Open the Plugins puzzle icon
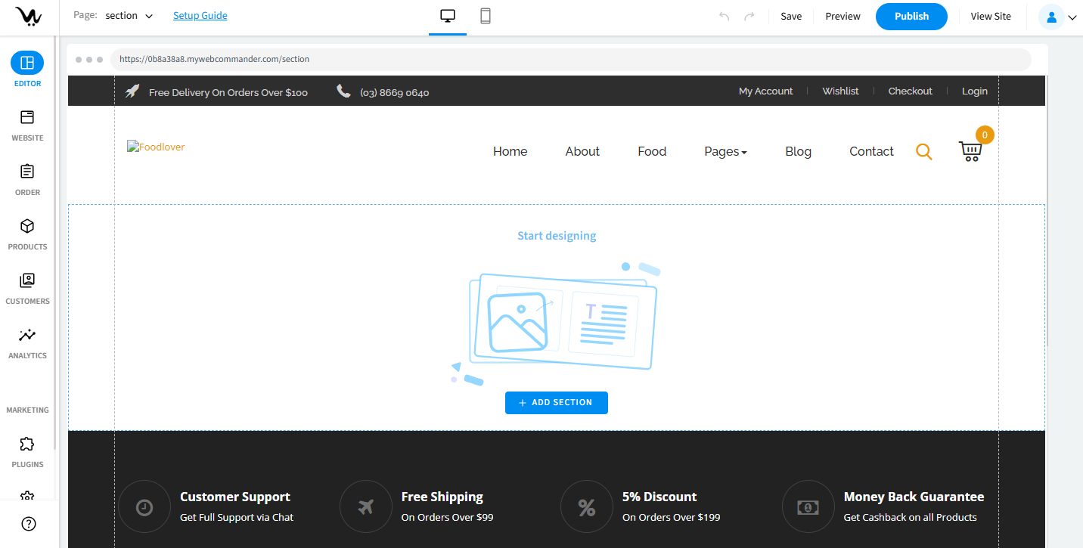This screenshot has width=1083, height=548. coord(27,444)
